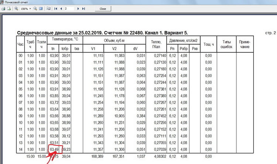Zoom out with the magnifier minus icon

click(x=35, y=8)
